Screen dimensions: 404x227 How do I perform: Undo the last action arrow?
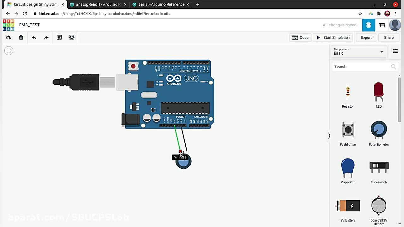click(34, 38)
